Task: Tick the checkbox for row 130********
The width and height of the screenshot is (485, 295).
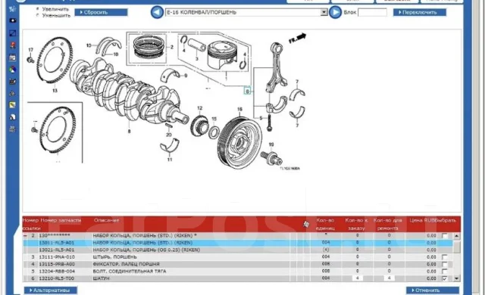Action: (x=445, y=236)
